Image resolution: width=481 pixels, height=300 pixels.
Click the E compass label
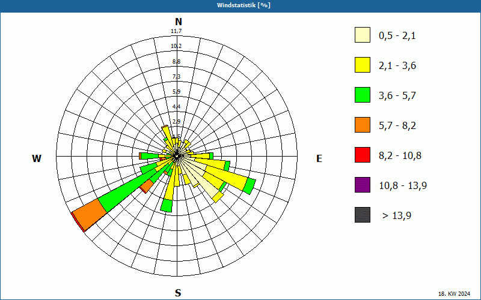point(319,158)
